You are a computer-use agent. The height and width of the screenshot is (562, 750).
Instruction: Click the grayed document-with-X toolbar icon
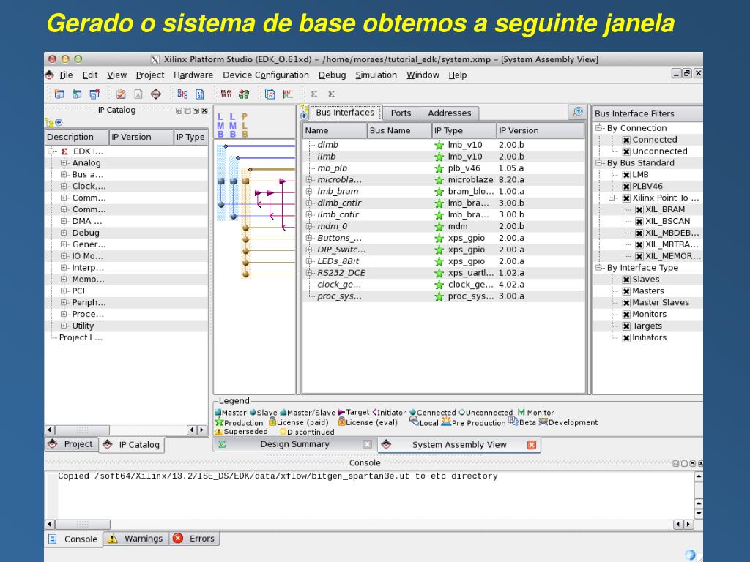click(138, 94)
